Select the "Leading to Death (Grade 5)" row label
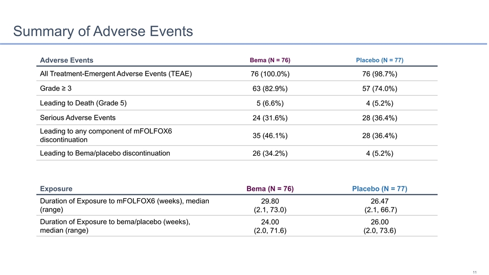The height and width of the screenshot is (275, 489). coord(83,103)
